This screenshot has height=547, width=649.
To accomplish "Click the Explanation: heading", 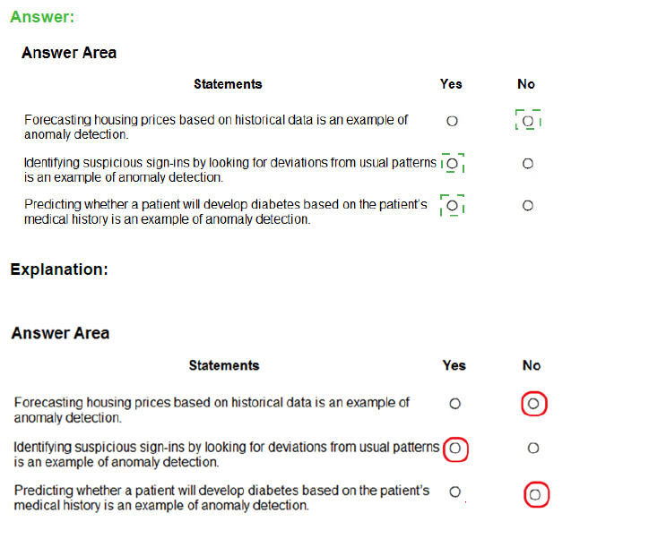I will [59, 269].
